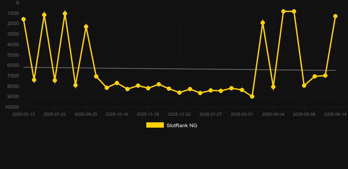Click the gray trend line
This screenshot has height=169, width=348.
point(179,69)
